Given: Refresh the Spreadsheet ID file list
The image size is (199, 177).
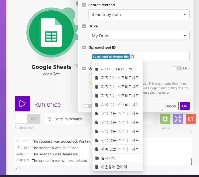Looking at the screenshot, I should (132, 57).
